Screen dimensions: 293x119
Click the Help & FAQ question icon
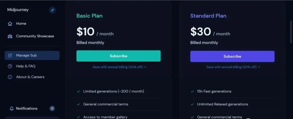pos(10,66)
